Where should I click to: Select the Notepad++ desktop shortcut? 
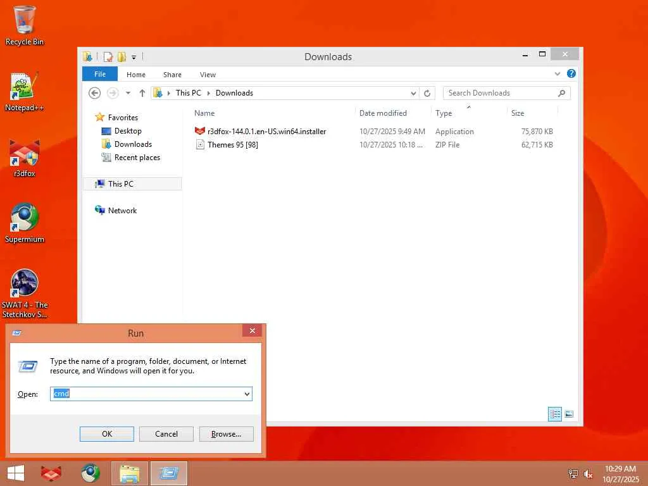25,92
